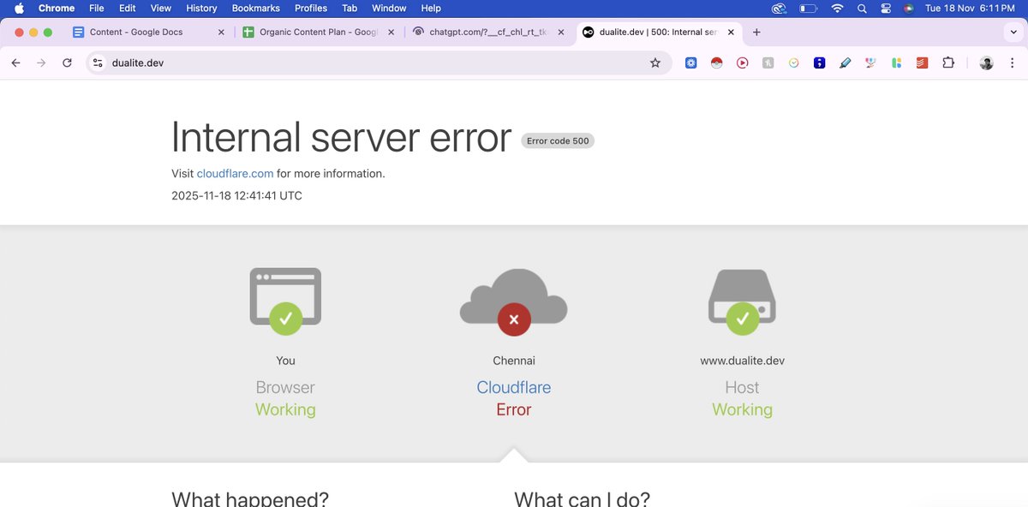
Task: Open the green-yellow blocks extension icon
Action: pos(897,63)
